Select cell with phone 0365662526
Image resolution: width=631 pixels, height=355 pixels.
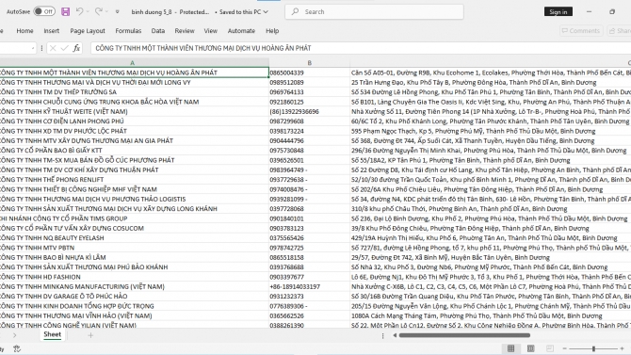(x=309, y=316)
